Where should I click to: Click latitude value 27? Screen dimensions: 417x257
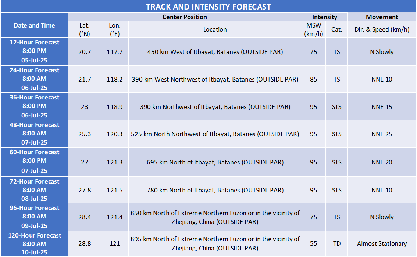[85, 162]
